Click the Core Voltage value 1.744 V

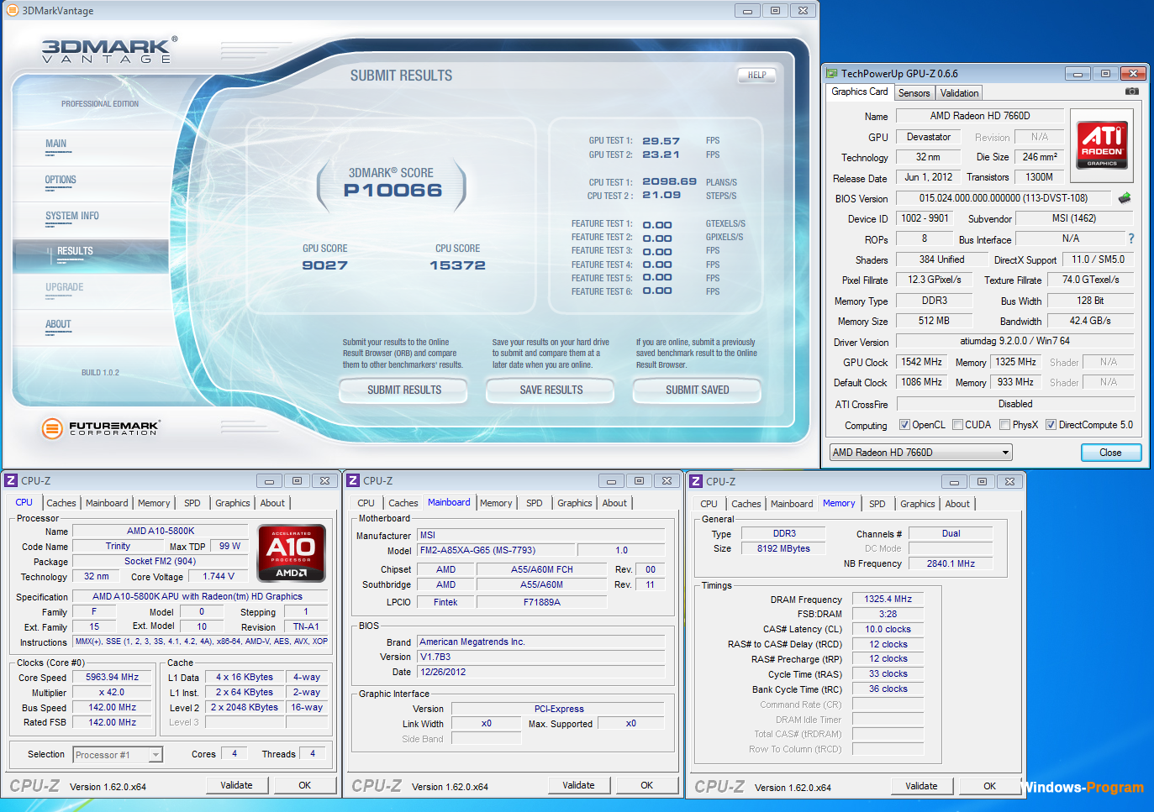[219, 576]
